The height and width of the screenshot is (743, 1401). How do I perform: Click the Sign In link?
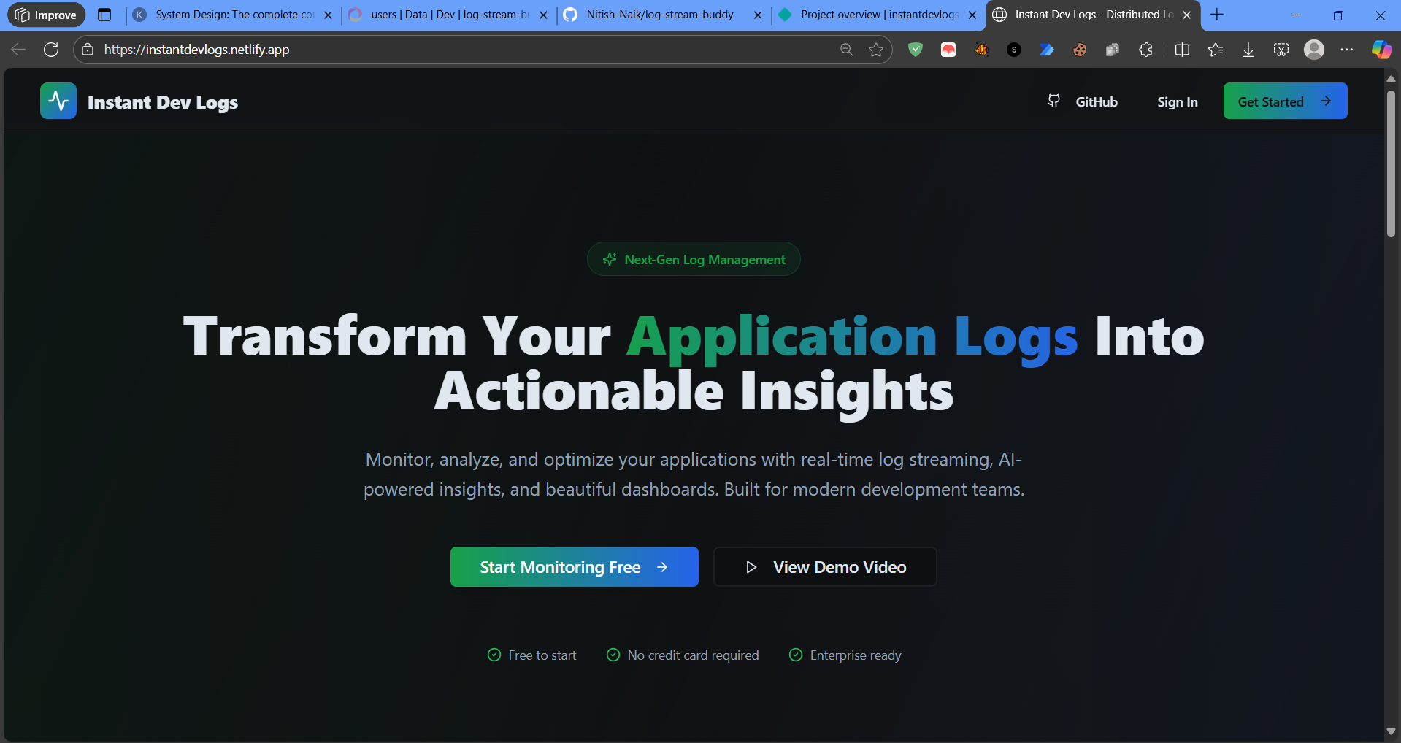coord(1177,101)
